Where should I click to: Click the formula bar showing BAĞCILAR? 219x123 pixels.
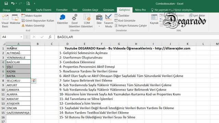137,37
